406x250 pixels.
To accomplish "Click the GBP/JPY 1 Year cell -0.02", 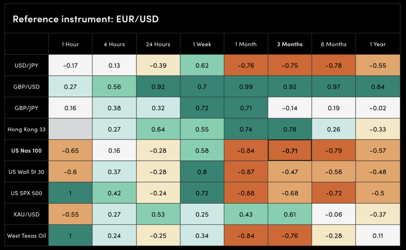I will pyautogui.click(x=377, y=108).
